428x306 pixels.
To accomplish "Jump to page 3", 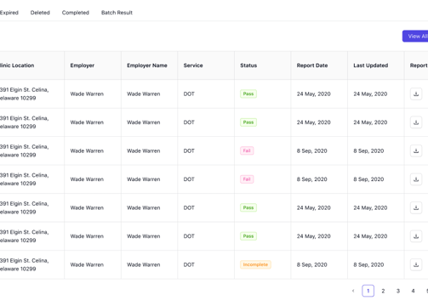I will pyautogui.click(x=398, y=291).
